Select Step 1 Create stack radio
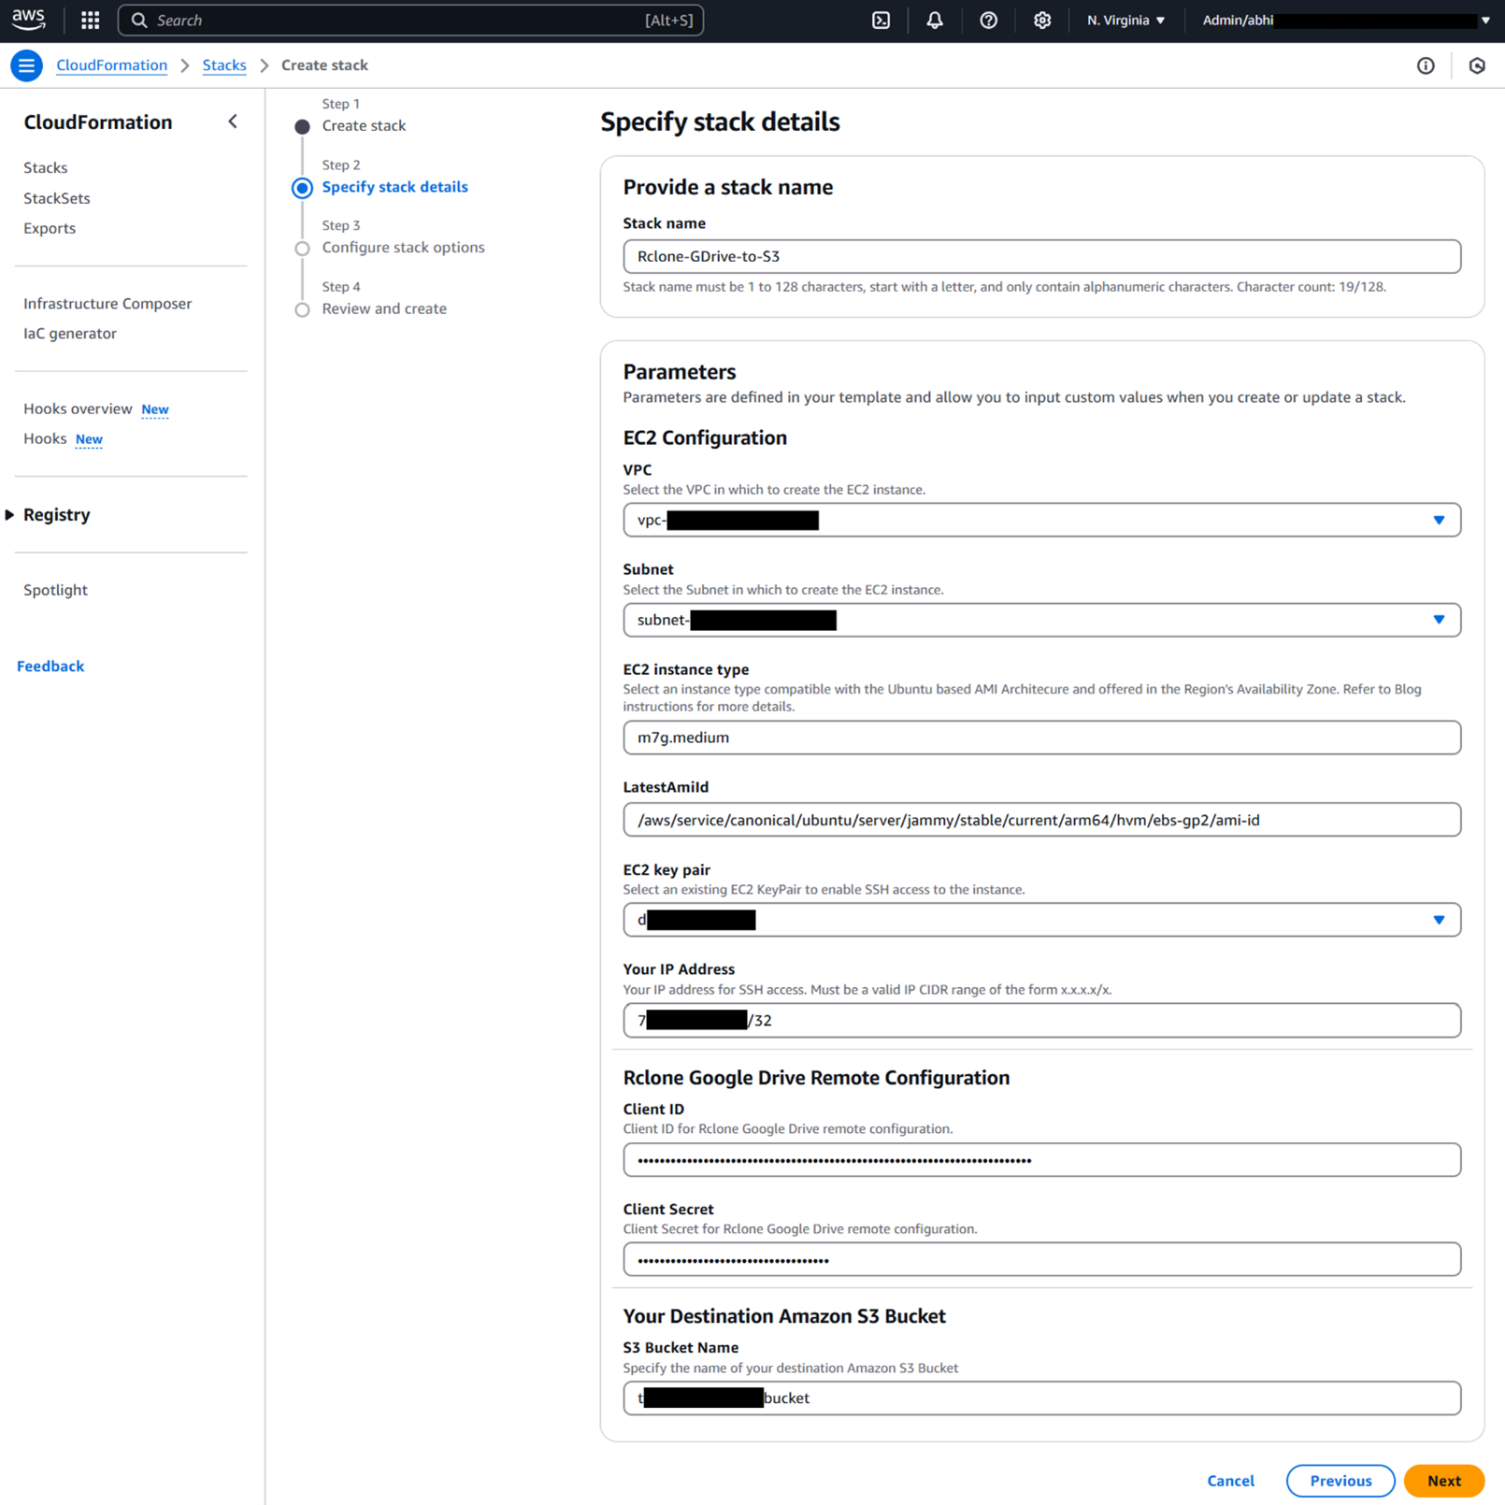This screenshot has height=1505, width=1505. (301, 126)
